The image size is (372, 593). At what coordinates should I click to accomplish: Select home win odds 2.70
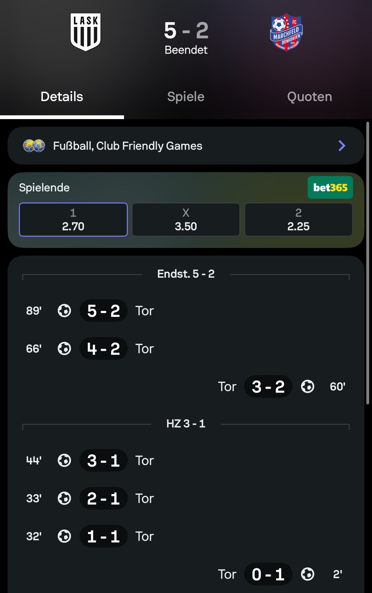point(73,220)
